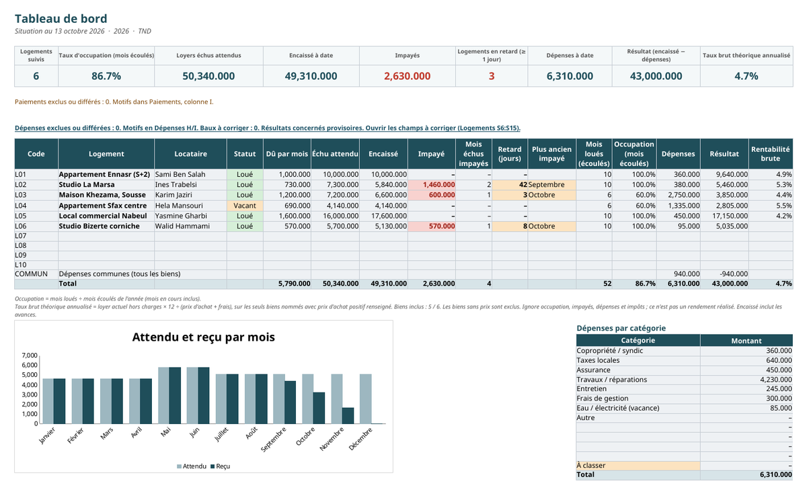
Task: Select the Taux d'occupation value 86.7%
Action: point(106,76)
